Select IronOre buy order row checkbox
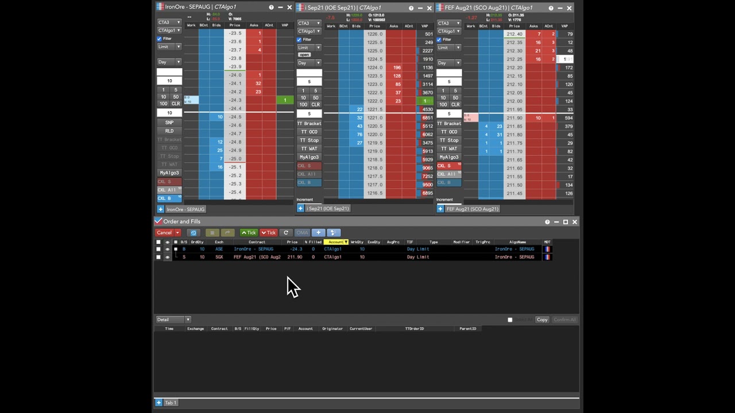 [x=158, y=249]
